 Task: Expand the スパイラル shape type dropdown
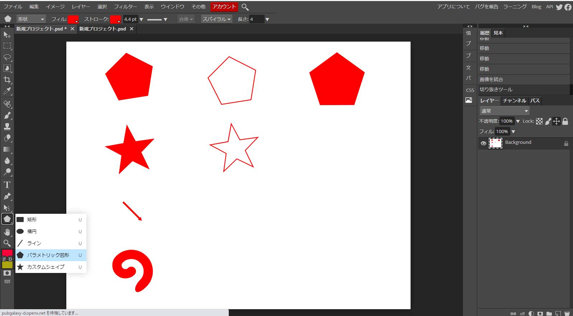pyautogui.click(x=216, y=19)
